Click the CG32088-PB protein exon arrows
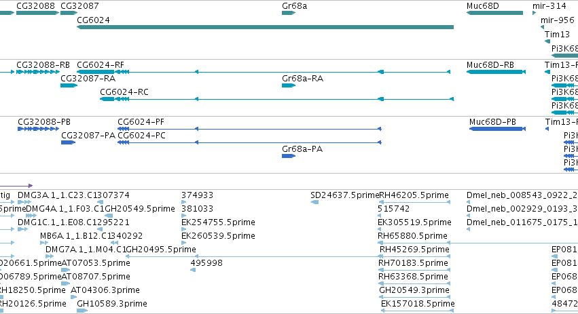Image resolution: width=578 pixels, height=314 pixels. pos(38,129)
